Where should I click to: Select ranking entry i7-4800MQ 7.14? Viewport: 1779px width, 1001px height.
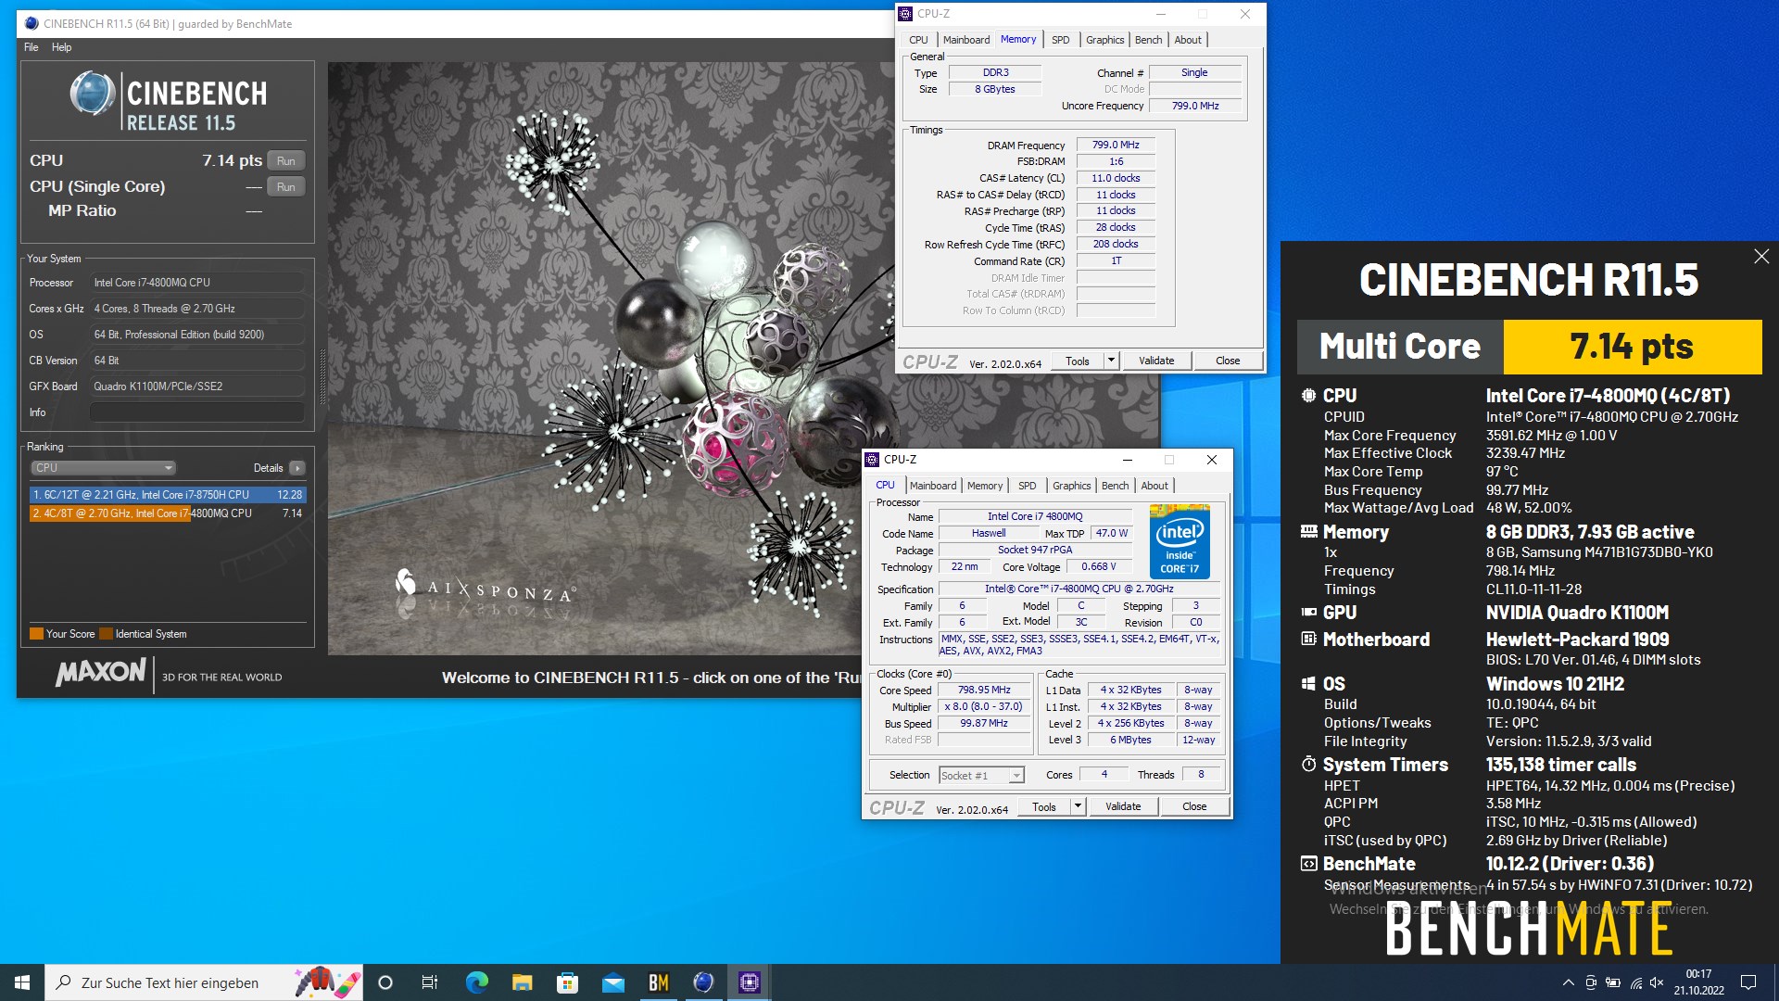(x=168, y=513)
